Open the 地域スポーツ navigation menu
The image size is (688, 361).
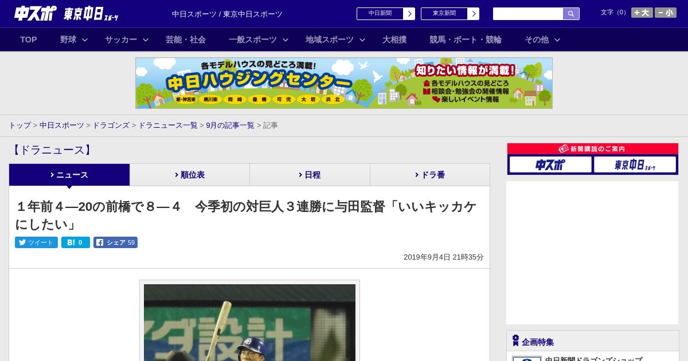[x=330, y=40]
